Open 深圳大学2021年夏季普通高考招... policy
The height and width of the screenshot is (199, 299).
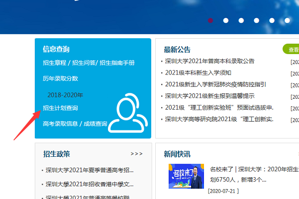pos(90,170)
